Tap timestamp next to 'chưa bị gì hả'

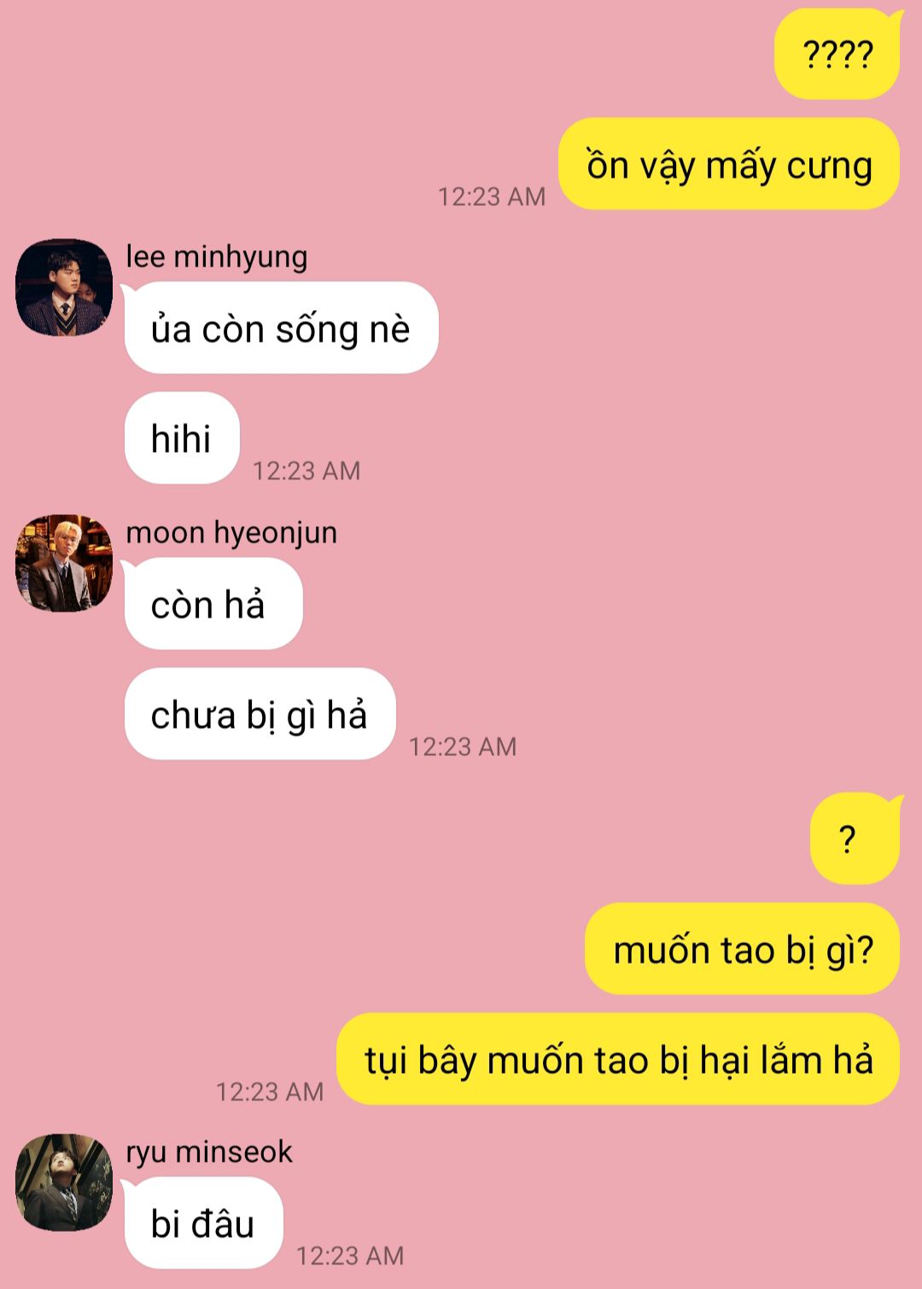[463, 747]
